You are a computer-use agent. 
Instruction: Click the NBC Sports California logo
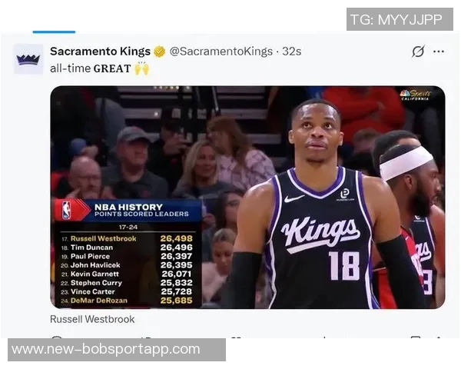pyautogui.click(x=416, y=95)
